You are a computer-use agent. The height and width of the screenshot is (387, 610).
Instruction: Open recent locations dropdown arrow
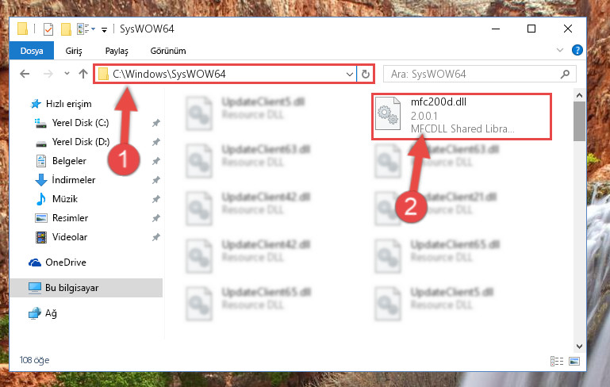click(67, 74)
